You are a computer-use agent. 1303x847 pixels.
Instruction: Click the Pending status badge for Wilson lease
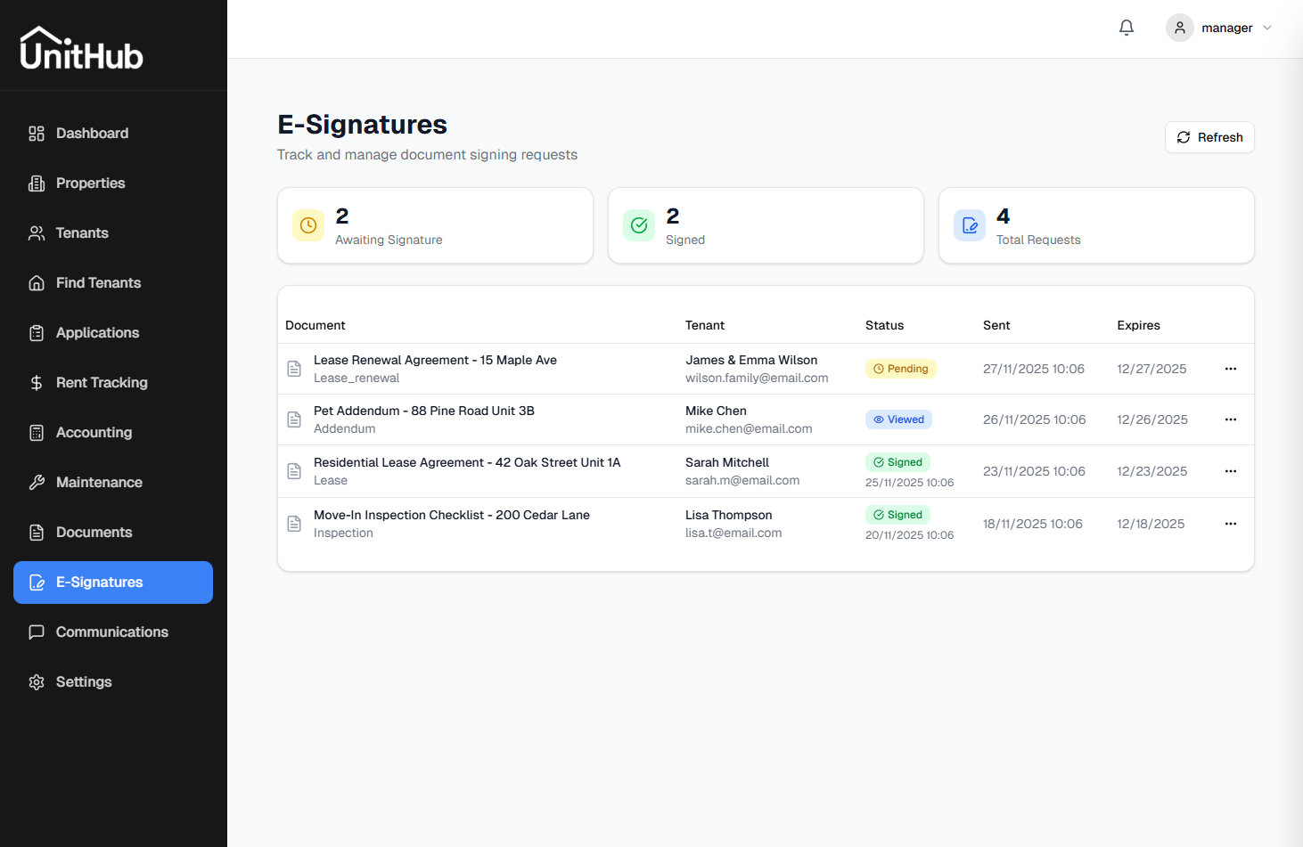pyautogui.click(x=901, y=368)
